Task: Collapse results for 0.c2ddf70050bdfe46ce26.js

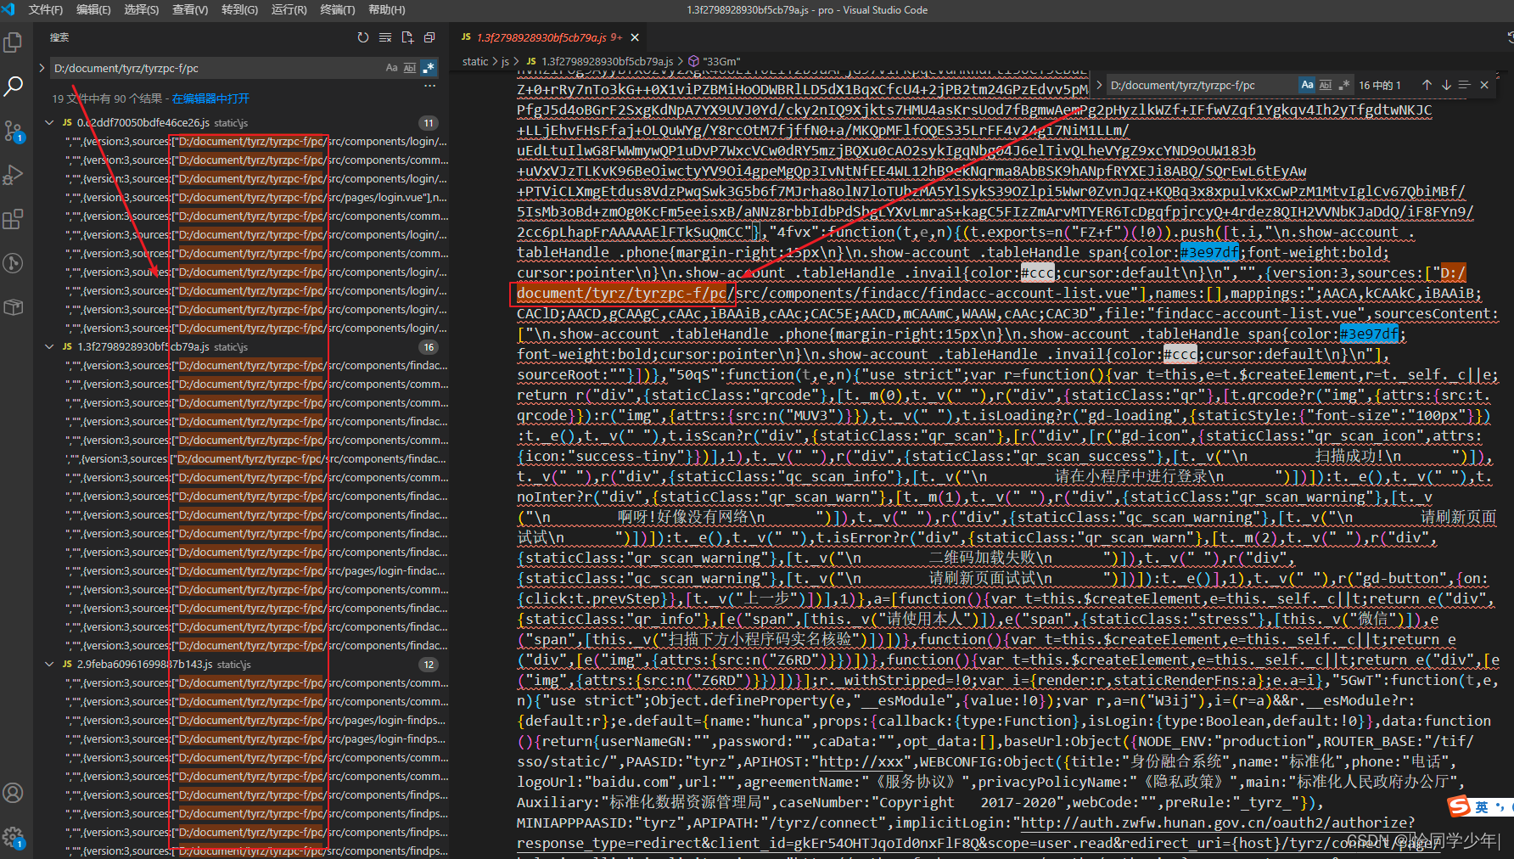Action: click(x=50, y=123)
